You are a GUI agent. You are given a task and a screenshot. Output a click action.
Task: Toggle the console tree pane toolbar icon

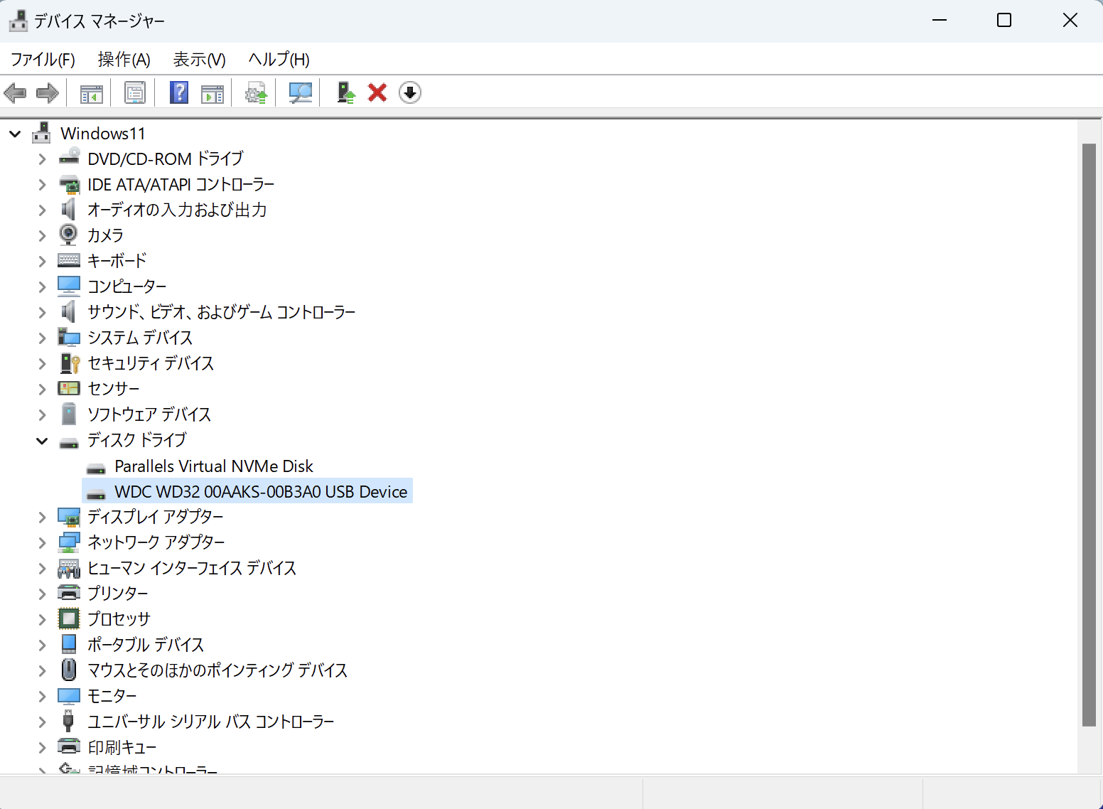click(x=91, y=92)
